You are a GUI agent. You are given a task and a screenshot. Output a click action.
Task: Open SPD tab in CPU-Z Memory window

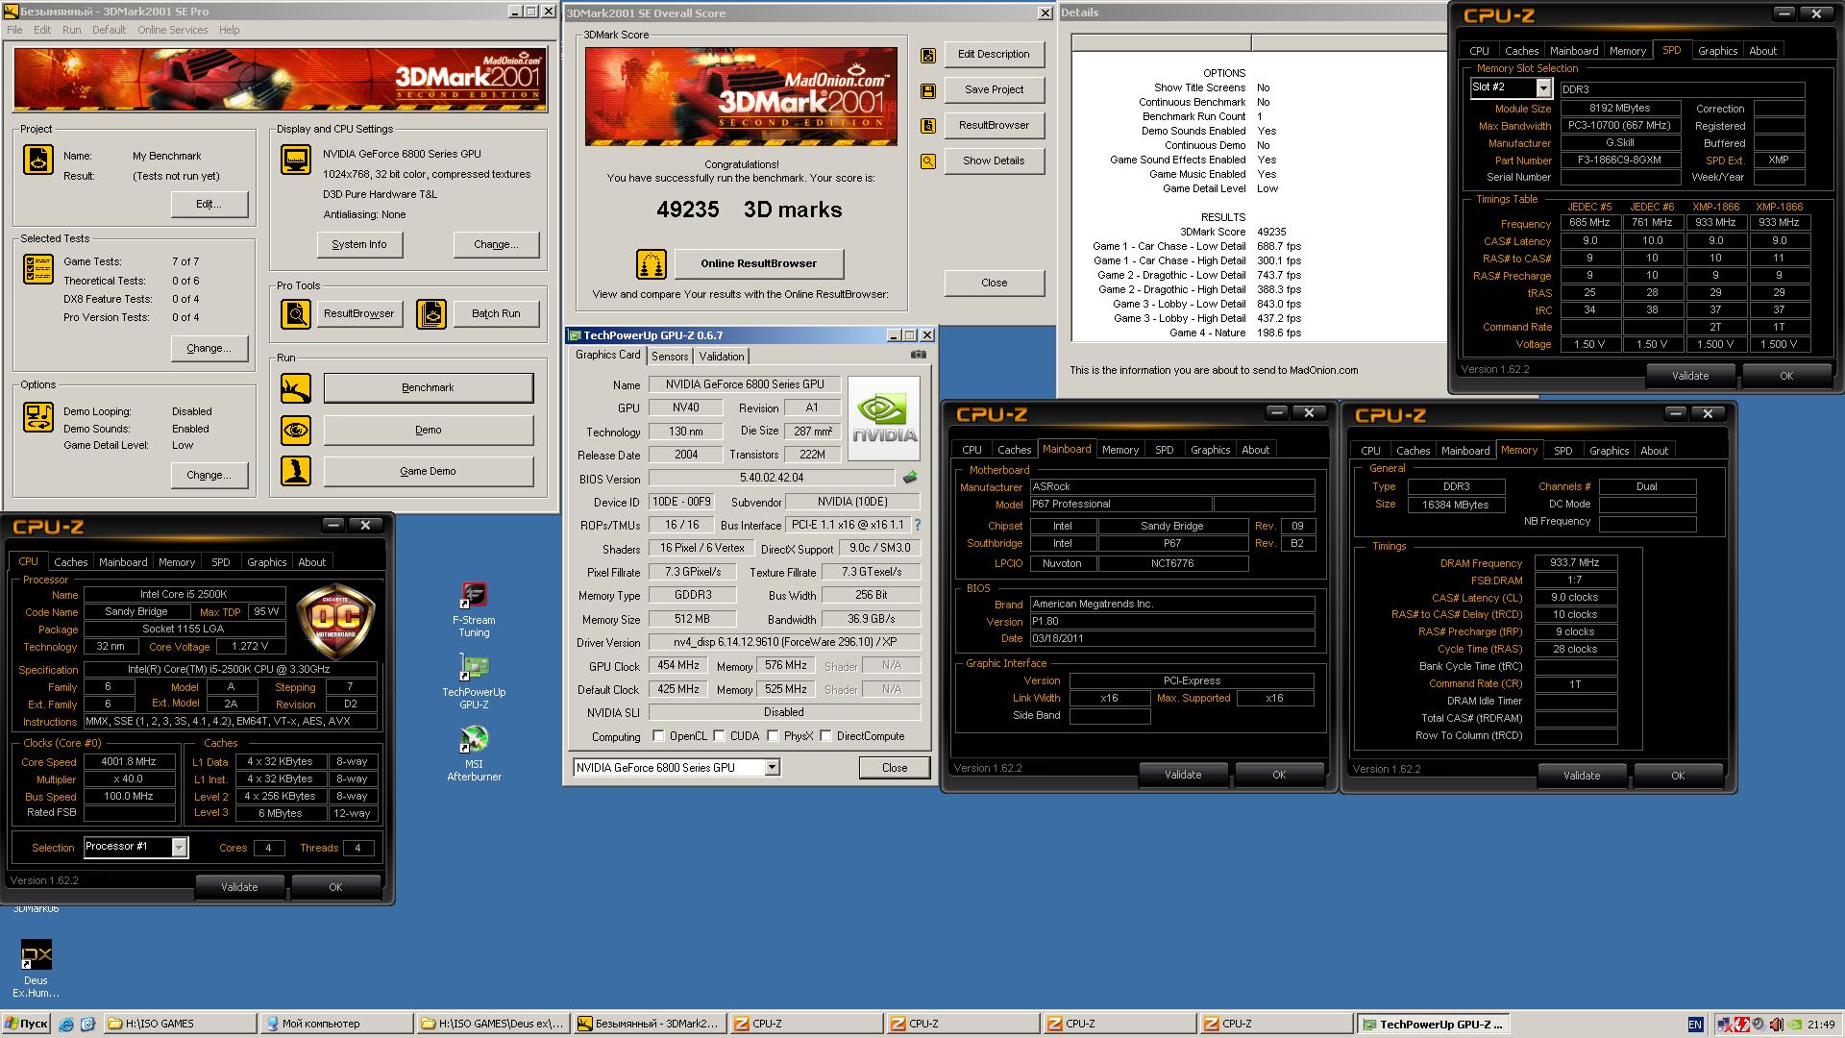click(x=1563, y=451)
